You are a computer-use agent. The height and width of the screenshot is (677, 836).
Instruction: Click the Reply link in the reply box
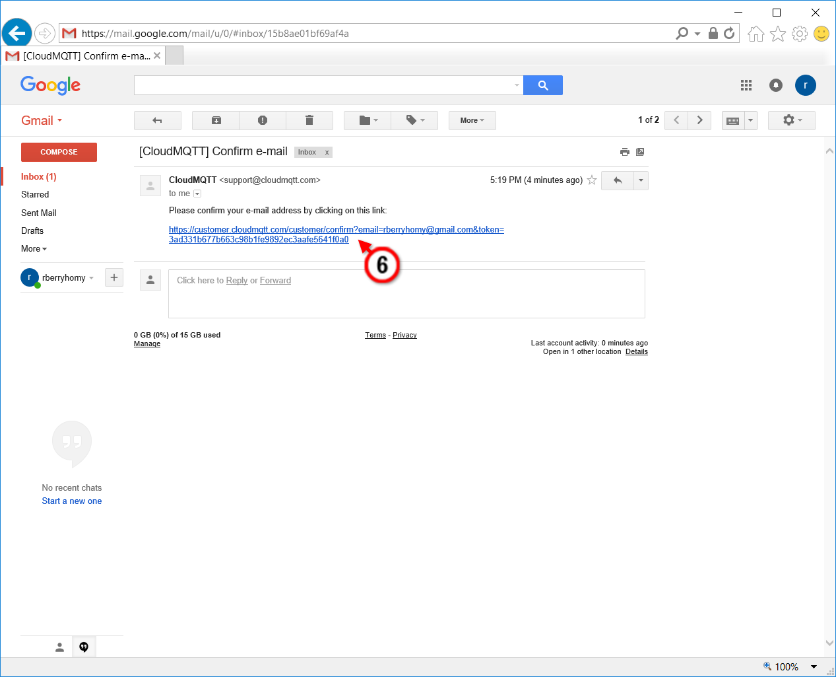(237, 281)
